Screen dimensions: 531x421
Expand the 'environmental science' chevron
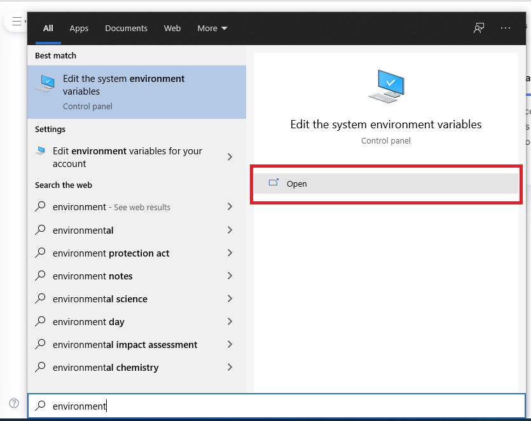coord(230,298)
